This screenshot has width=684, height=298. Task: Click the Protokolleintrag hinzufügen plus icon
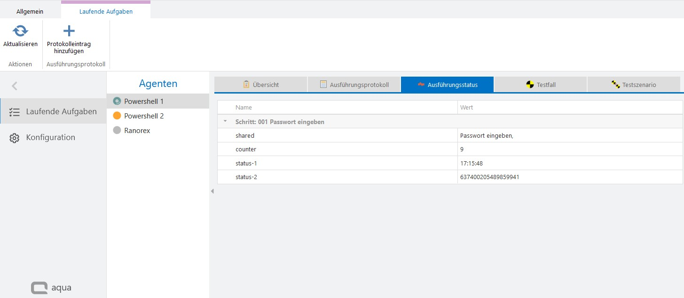click(x=69, y=31)
